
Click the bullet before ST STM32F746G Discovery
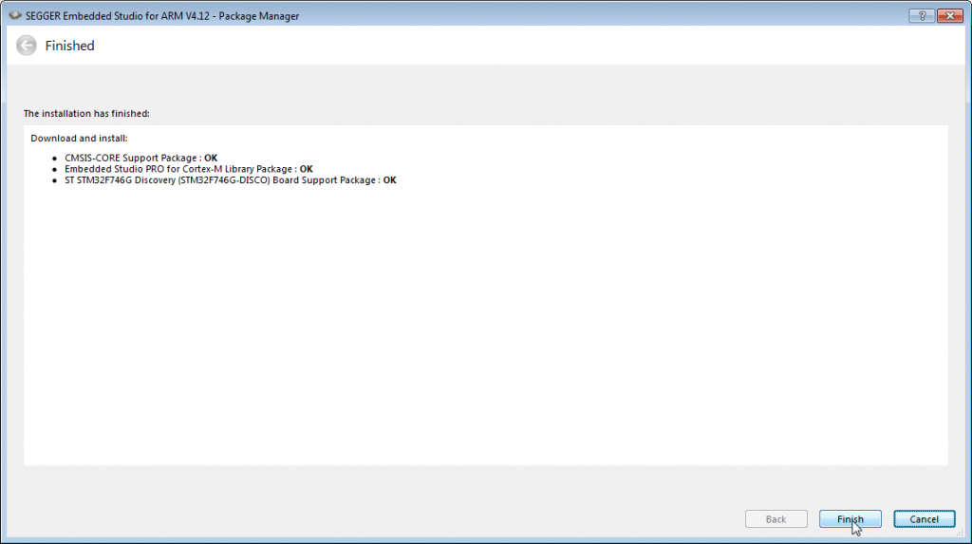click(54, 181)
